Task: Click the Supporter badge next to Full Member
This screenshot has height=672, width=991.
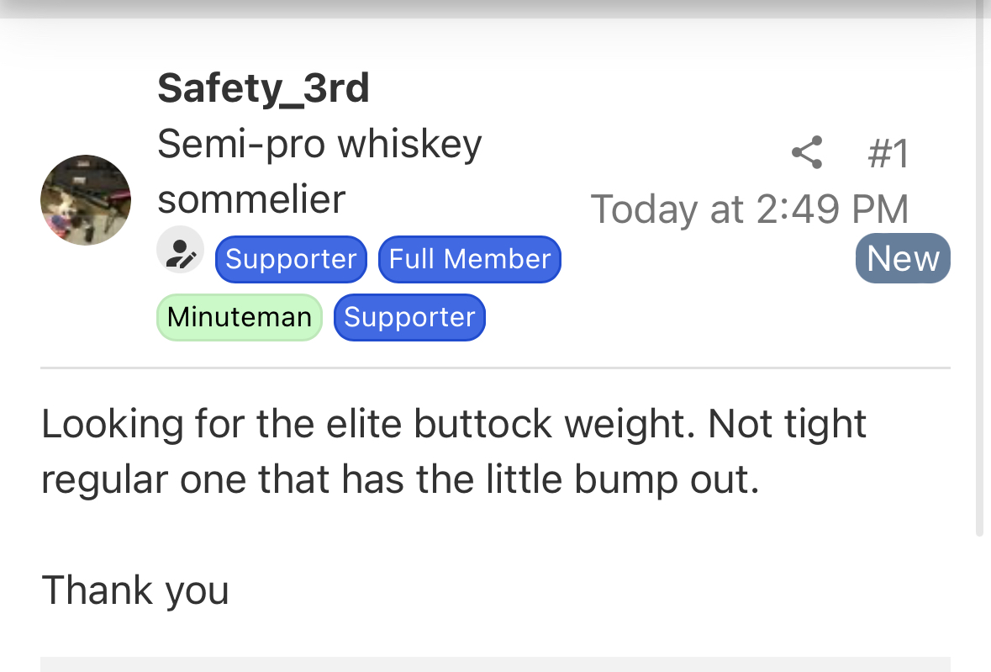Action: pos(291,259)
